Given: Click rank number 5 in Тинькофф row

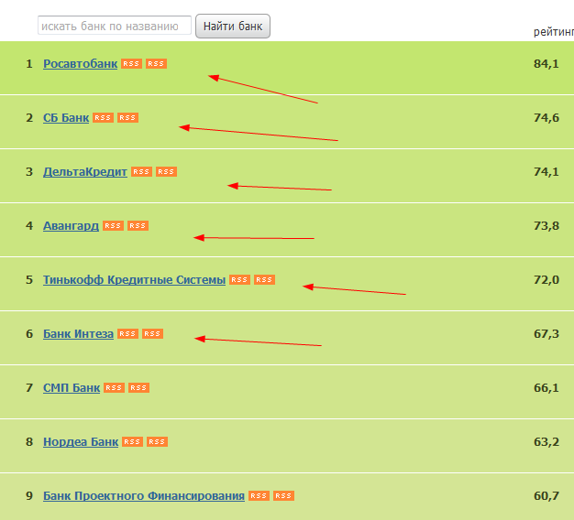Looking at the screenshot, I should pyautogui.click(x=29, y=280).
